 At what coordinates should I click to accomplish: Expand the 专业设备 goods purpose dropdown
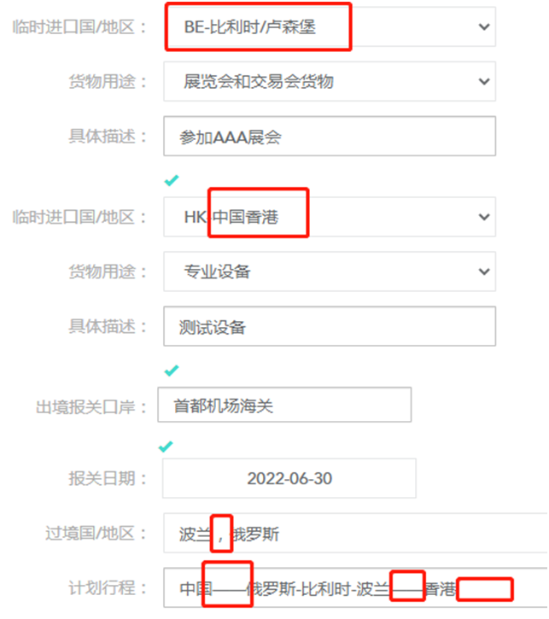329,272
